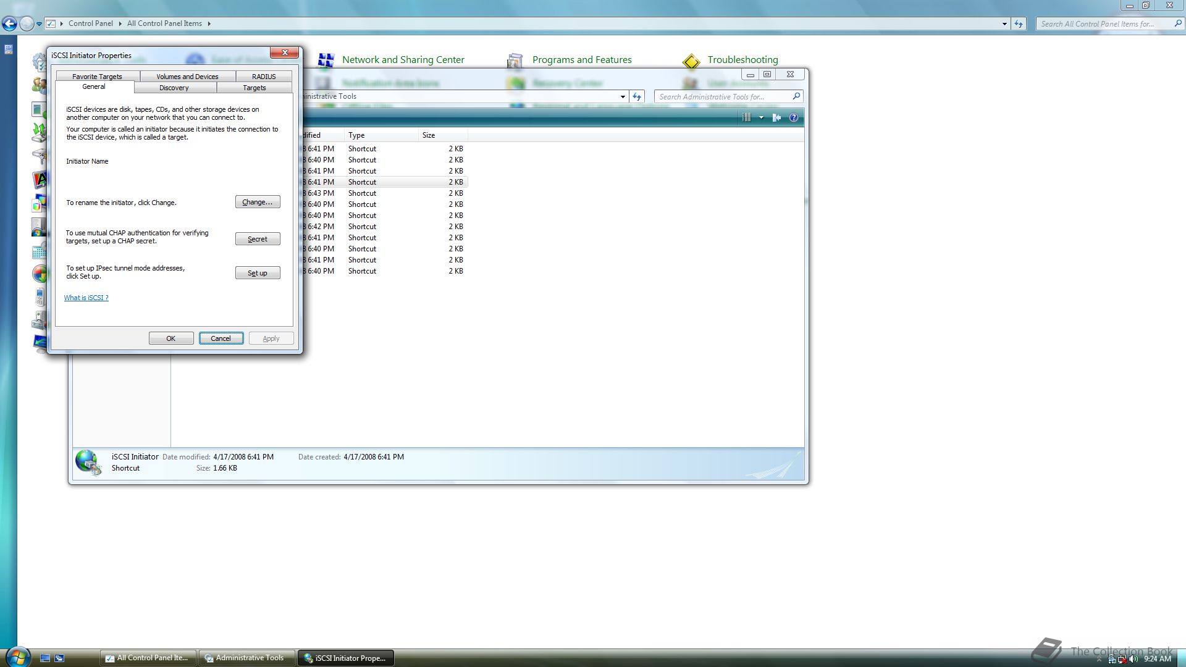The height and width of the screenshot is (667, 1186).
Task: Expand the arrow after All Control Panel Items
Action: click(209, 23)
